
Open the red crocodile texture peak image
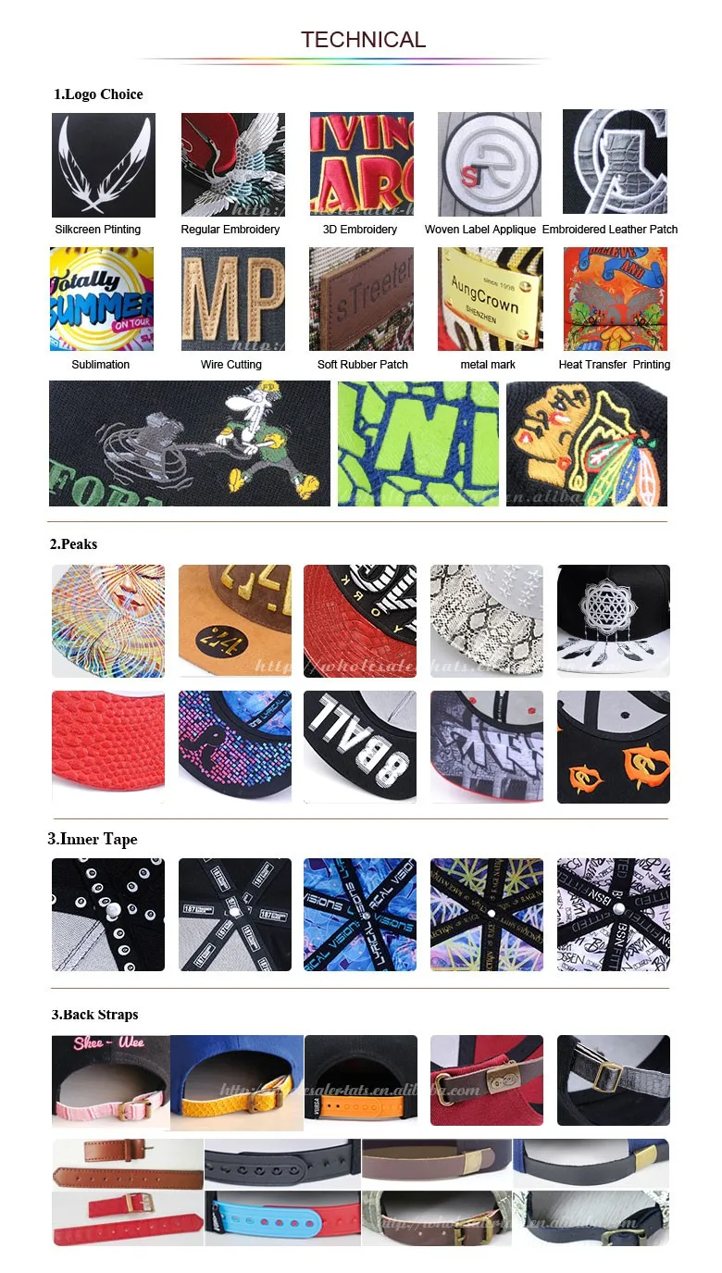coord(108,747)
